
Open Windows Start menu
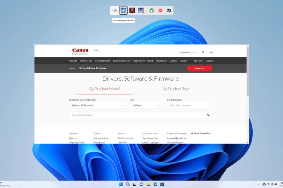tap(121, 184)
